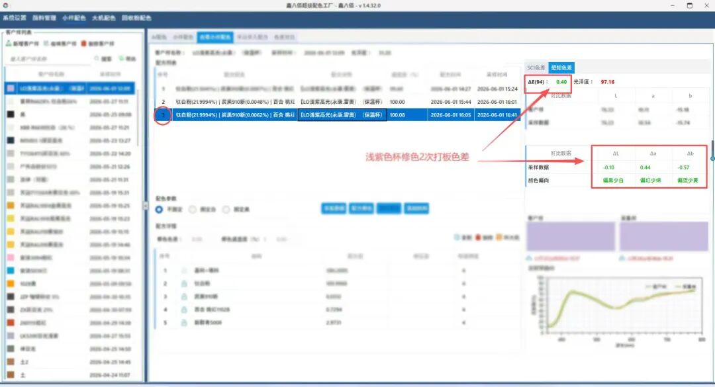Click the green add customer sample icon
This screenshot has width=715, height=387.
pos(8,44)
